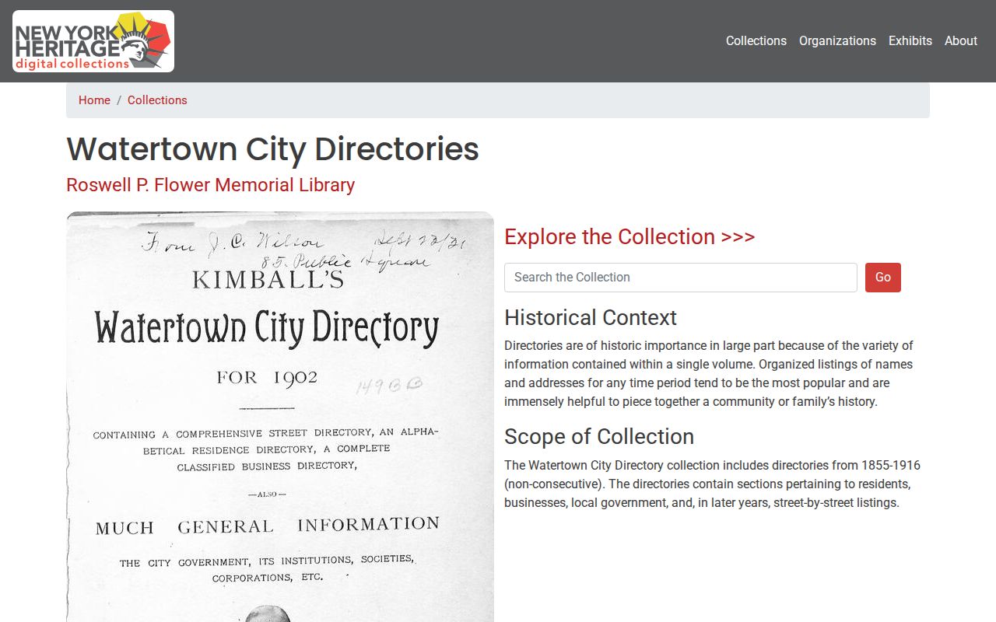
Task: Go to the Exhibits page
Action: [x=910, y=41]
